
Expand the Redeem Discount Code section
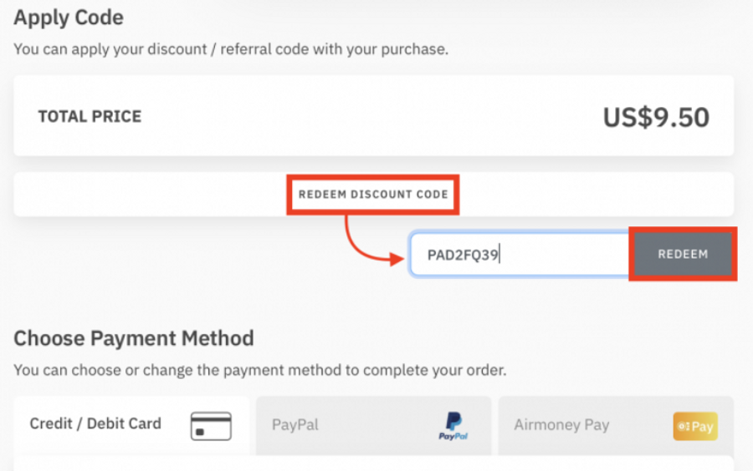[373, 195]
